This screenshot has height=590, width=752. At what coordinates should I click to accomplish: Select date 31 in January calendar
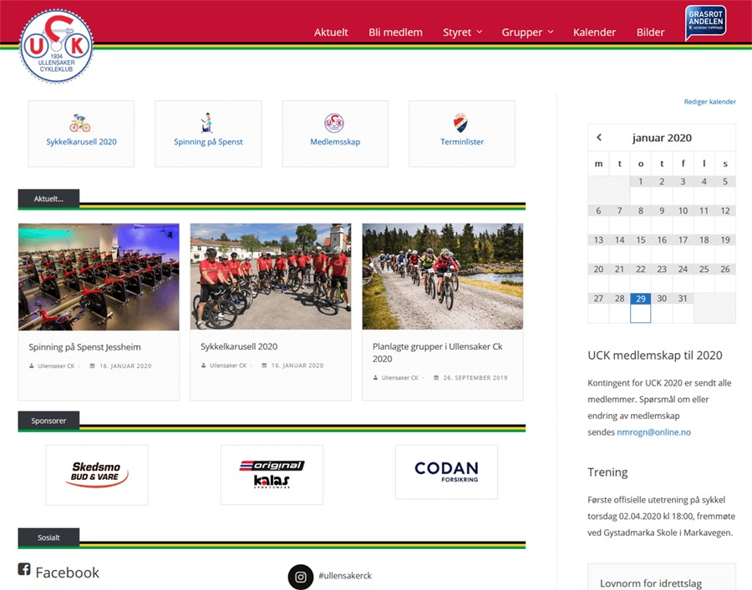point(683,299)
